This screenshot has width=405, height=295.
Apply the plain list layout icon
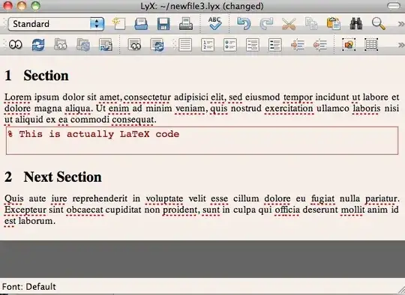[253, 45]
